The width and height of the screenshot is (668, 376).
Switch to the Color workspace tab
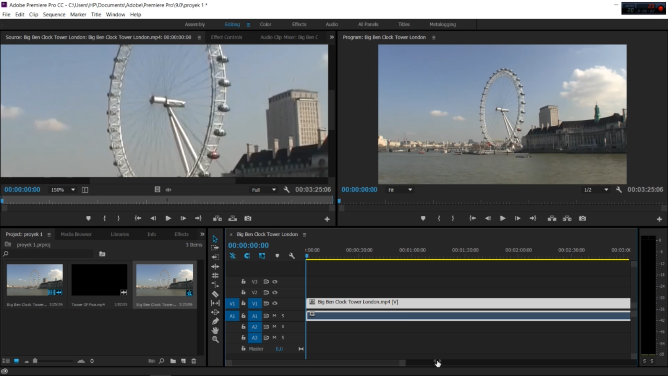(266, 24)
